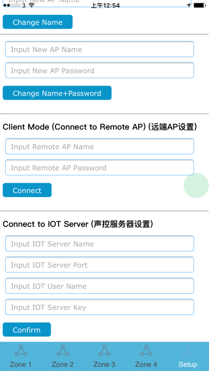Click the Input IOT Server Key field
This screenshot has height=371, width=209.
(x=99, y=307)
